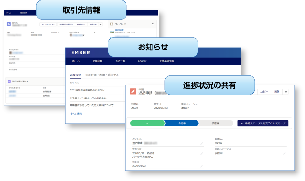Screen dimensions: 305x181
Task: Open the 申請書に添付していただく資料について notice
Action: 91,105
